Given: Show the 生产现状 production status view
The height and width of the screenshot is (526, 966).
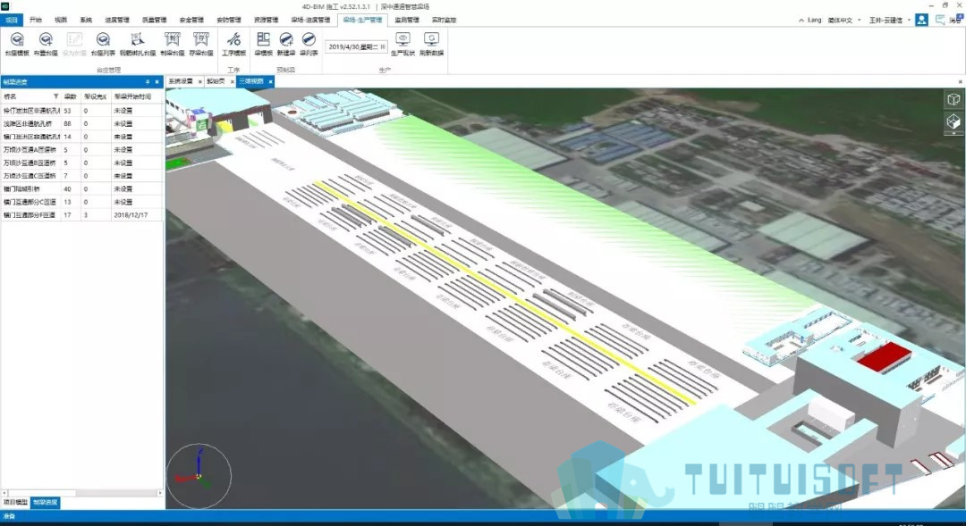Looking at the screenshot, I should coord(402,44).
